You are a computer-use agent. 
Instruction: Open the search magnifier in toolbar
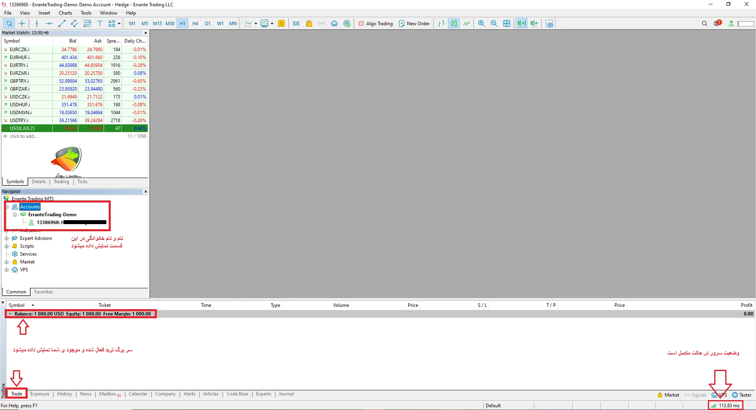pos(704,24)
